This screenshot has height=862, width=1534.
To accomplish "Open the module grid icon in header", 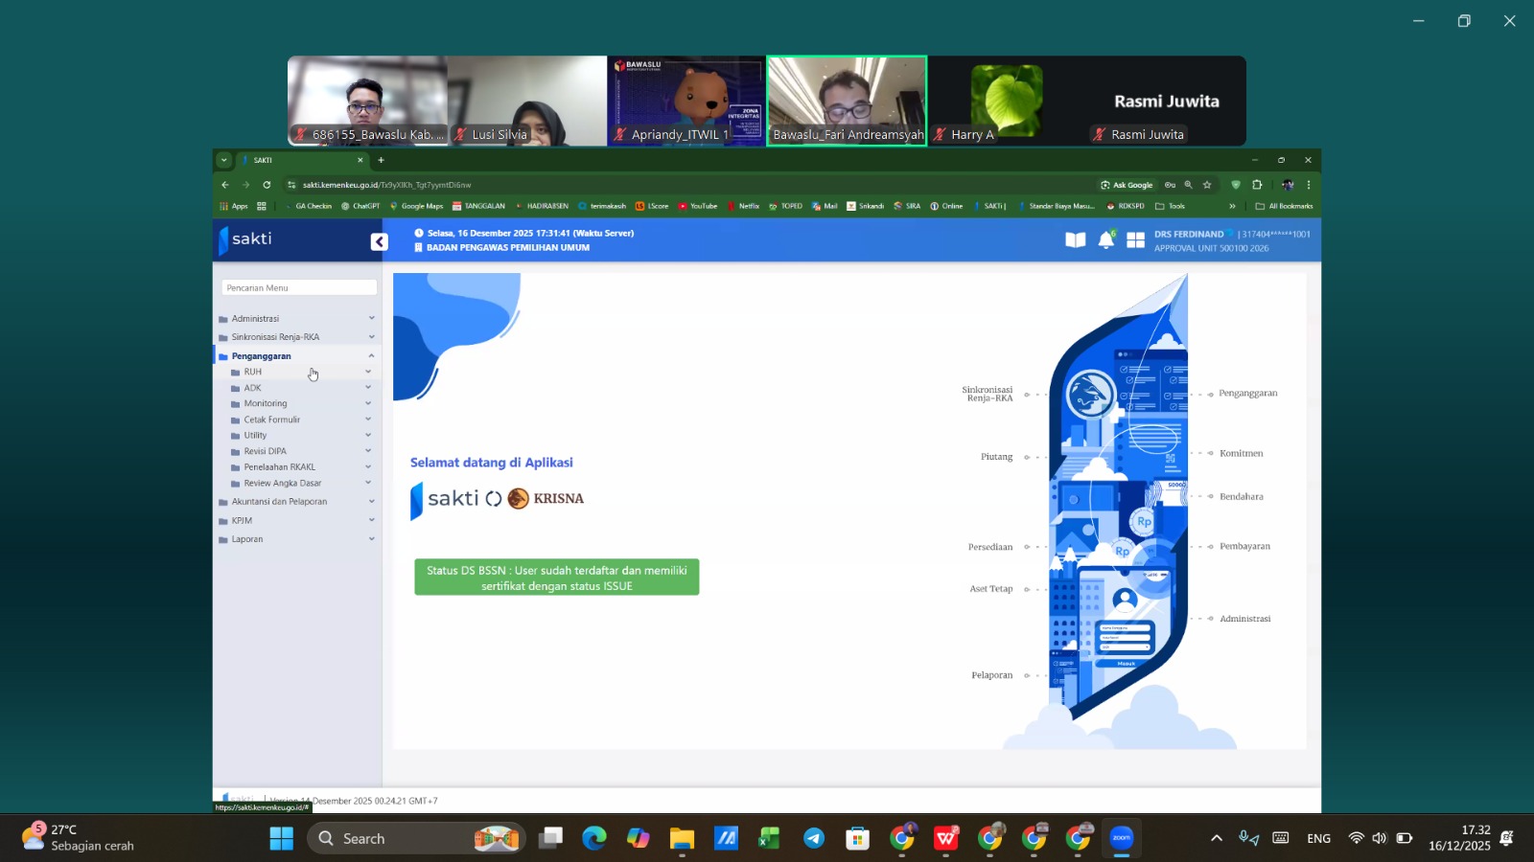I will tap(1135, 240).
